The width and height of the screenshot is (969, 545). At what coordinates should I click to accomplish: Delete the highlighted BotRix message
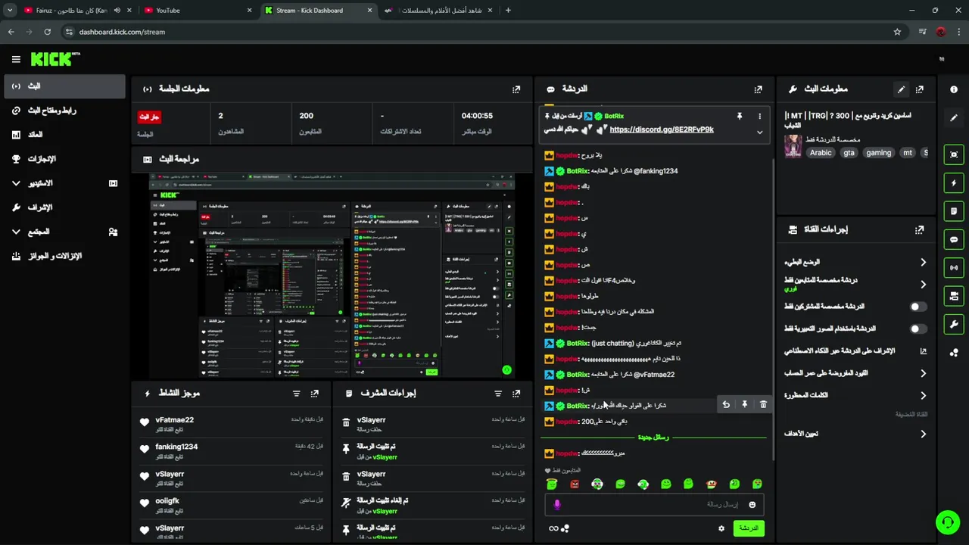pyautogui.click(x=763, y=405)
